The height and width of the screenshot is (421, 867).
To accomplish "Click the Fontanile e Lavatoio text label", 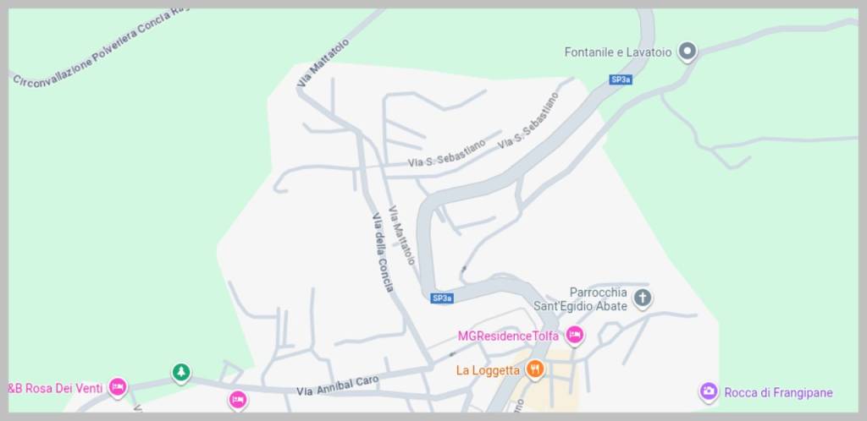I will coord(618,52).
